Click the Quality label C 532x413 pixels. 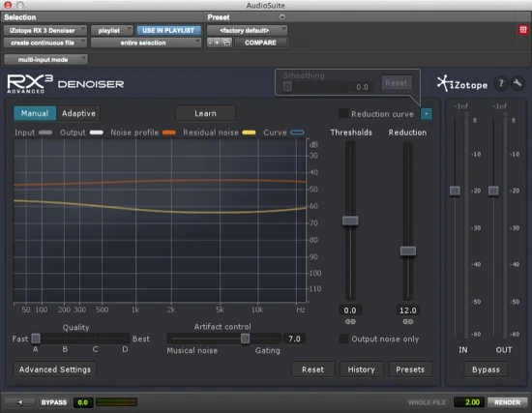[96, 349]
